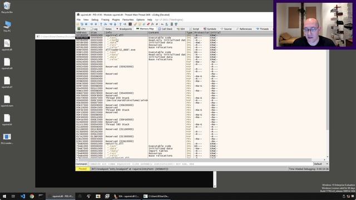Open a file with the toolbar Open icon
The width and height of the screenshot is (356, 200).
77,24
